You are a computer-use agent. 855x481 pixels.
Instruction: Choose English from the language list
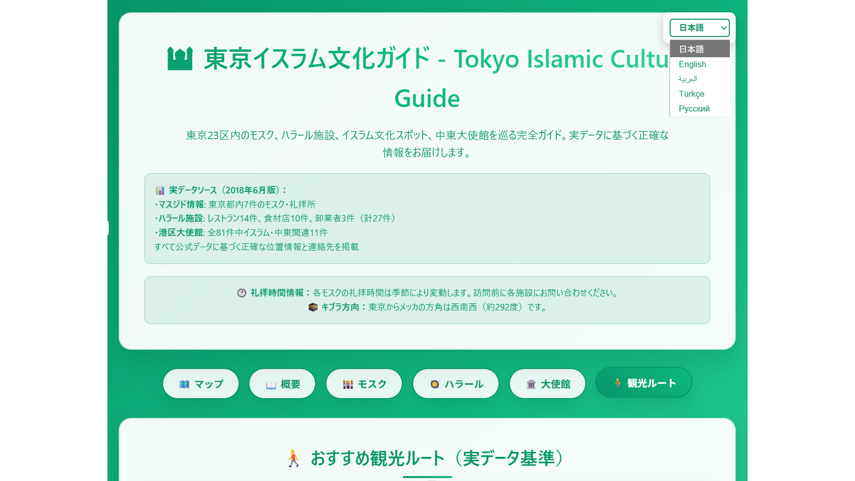click(699, 64)
